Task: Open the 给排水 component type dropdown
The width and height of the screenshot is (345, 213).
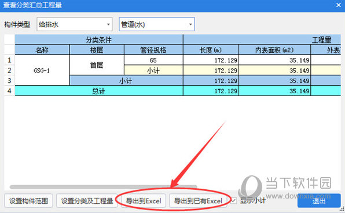Action: 74,24
